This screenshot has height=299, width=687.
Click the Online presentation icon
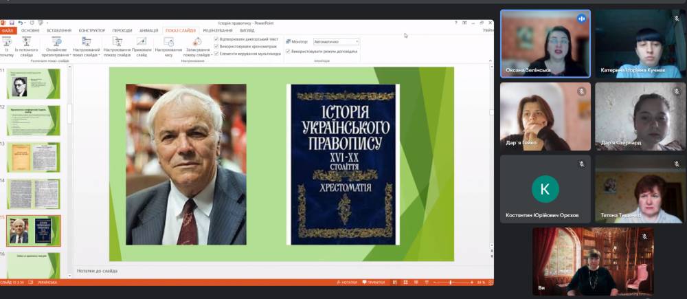56,43
